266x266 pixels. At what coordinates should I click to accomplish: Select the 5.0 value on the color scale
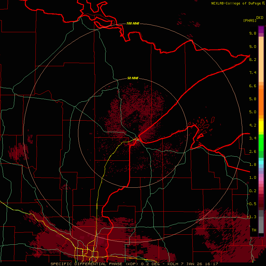tap(253, 112)
